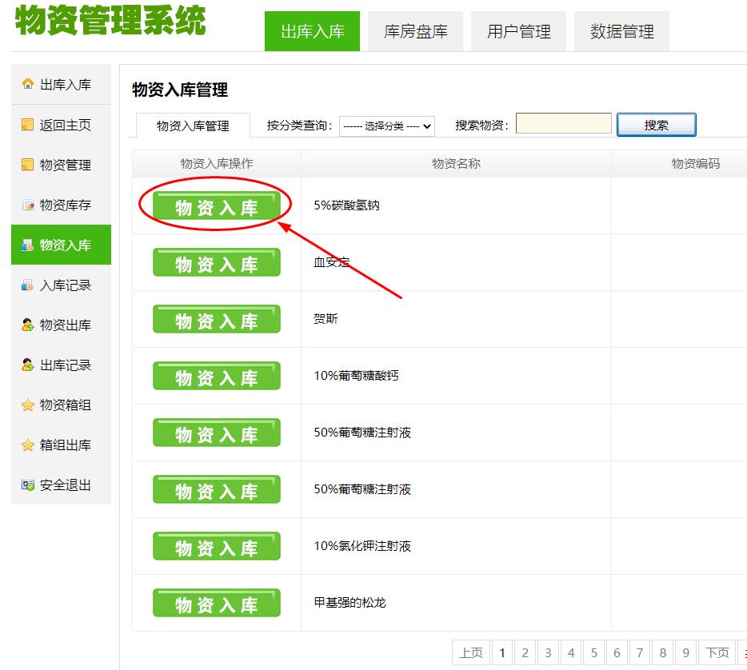The height and width of the screenshot is (670, 747).
Task: Click 物资入库 button for 贺斯
Action: (x=216, y=319)
